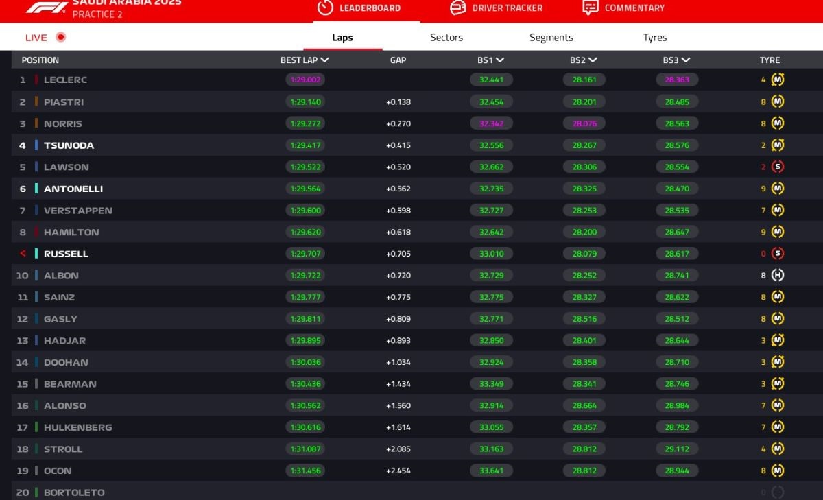Expand the BS3 column dropdown

coord(685,60)
